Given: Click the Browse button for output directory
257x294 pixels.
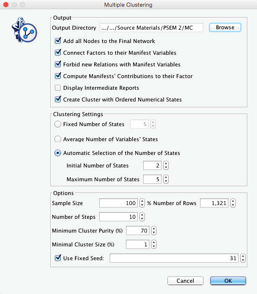Looking at the screenshot, I should point(225,28).
